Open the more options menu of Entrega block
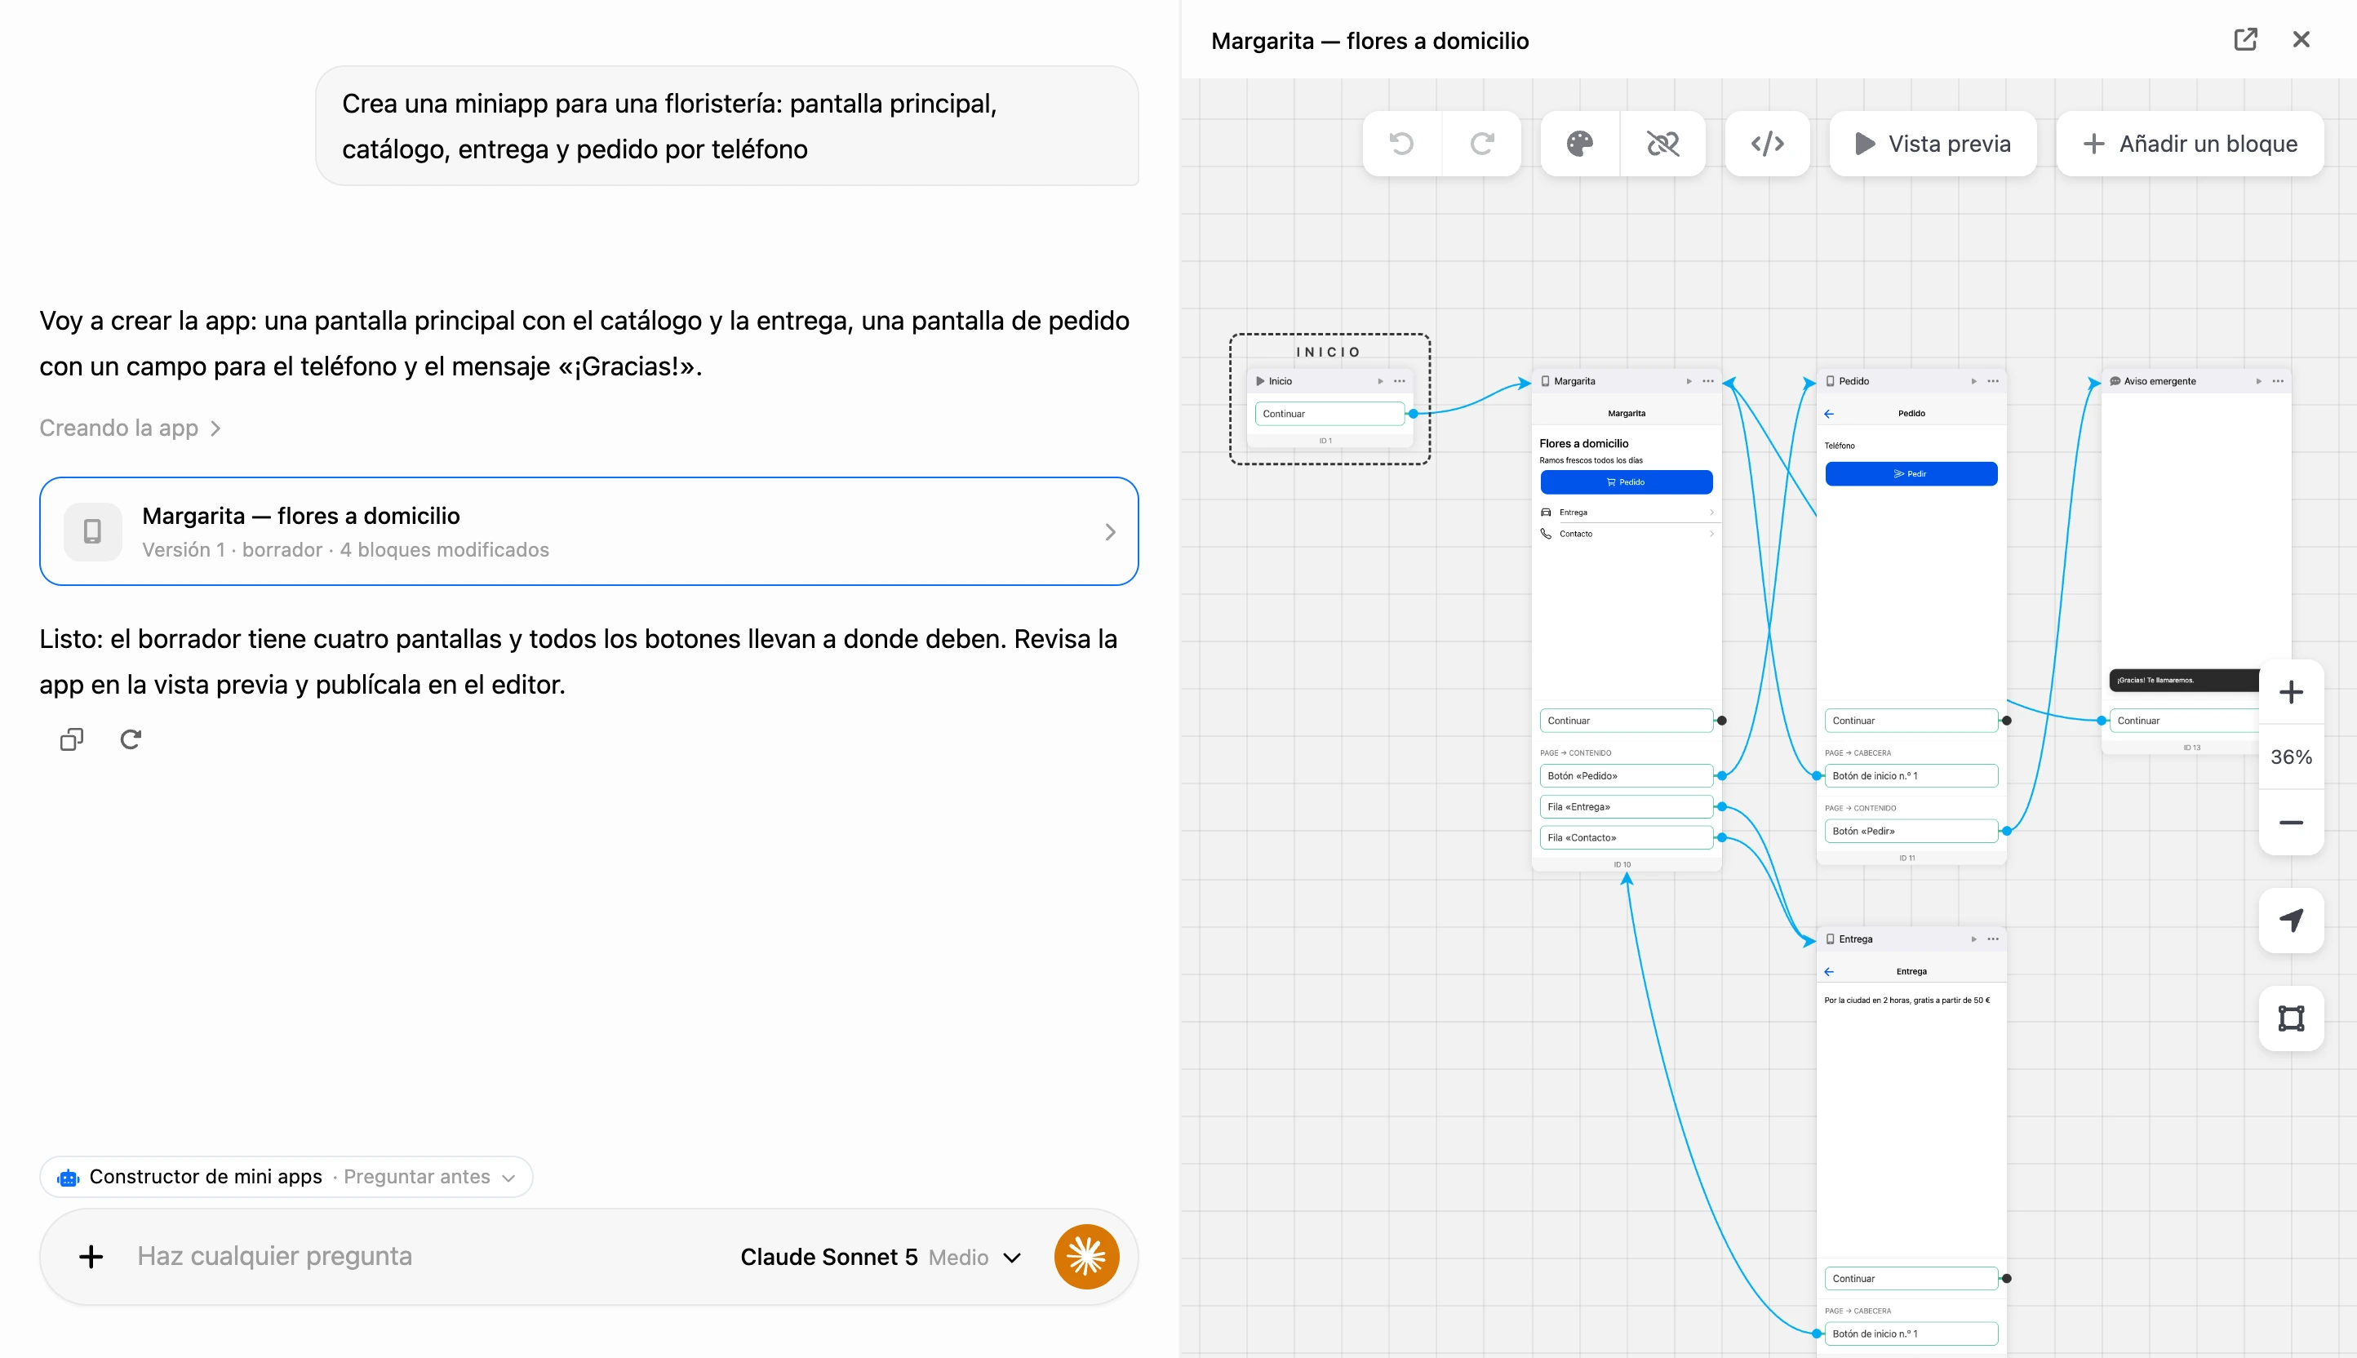The width and height of the screenshot is (2357, 1358). point(1993,939)
